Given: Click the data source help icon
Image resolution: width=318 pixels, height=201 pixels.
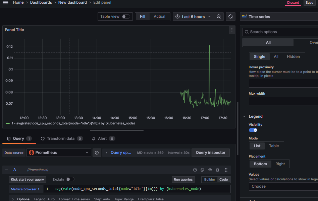Looking at the screenshot, I should [x=97, y=153].
